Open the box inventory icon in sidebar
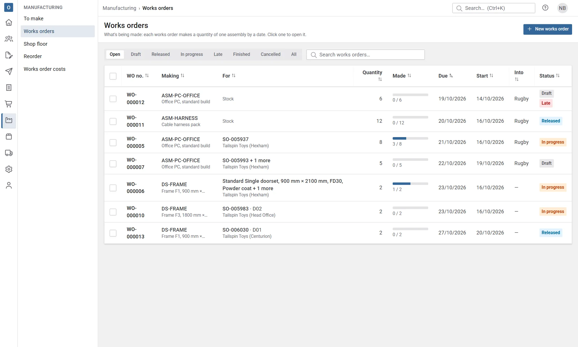578x347 pixels. 9,137
